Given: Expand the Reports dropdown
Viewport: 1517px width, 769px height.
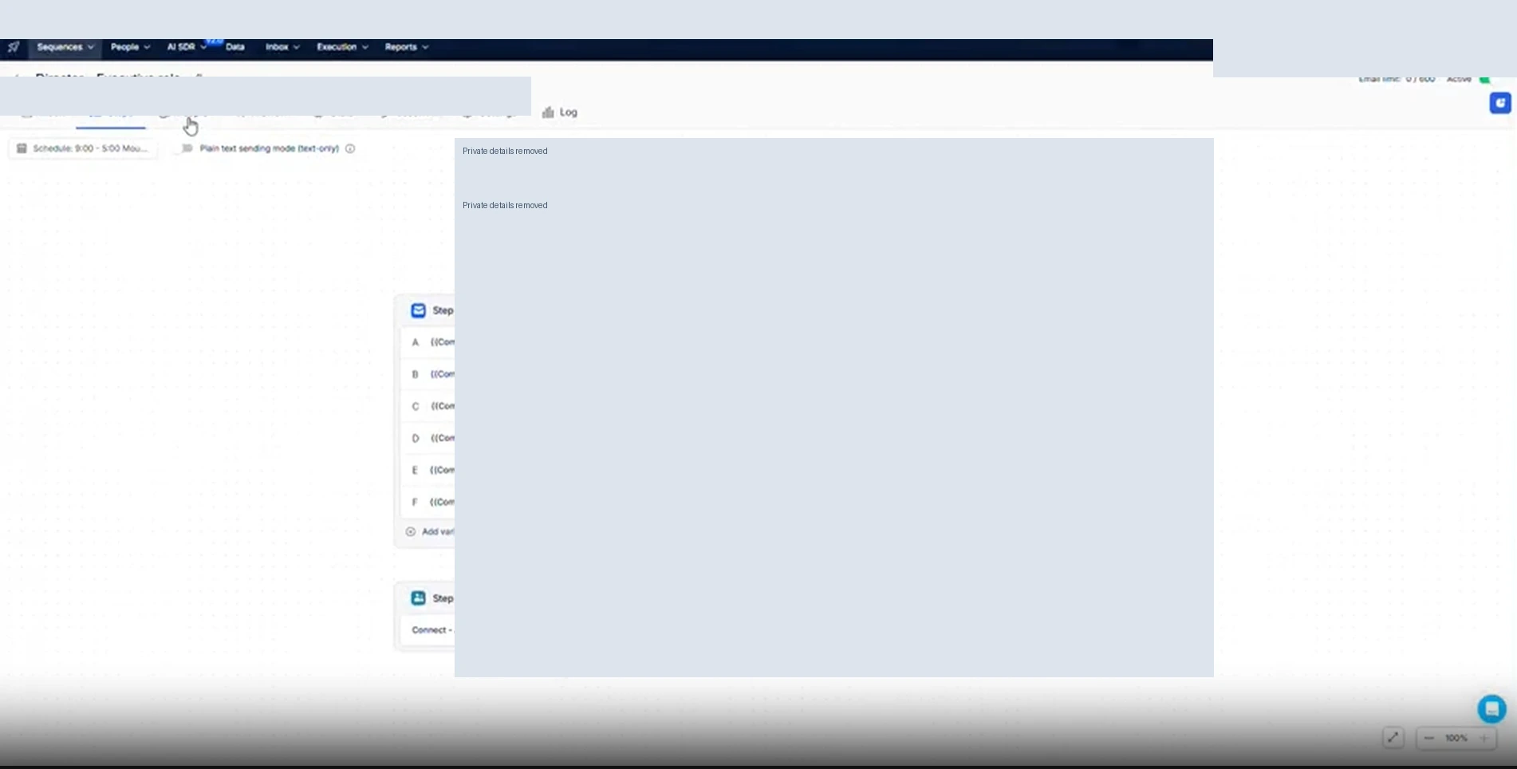Looking at the screenshot, I should pyautogui.click(x=407, y=47).
